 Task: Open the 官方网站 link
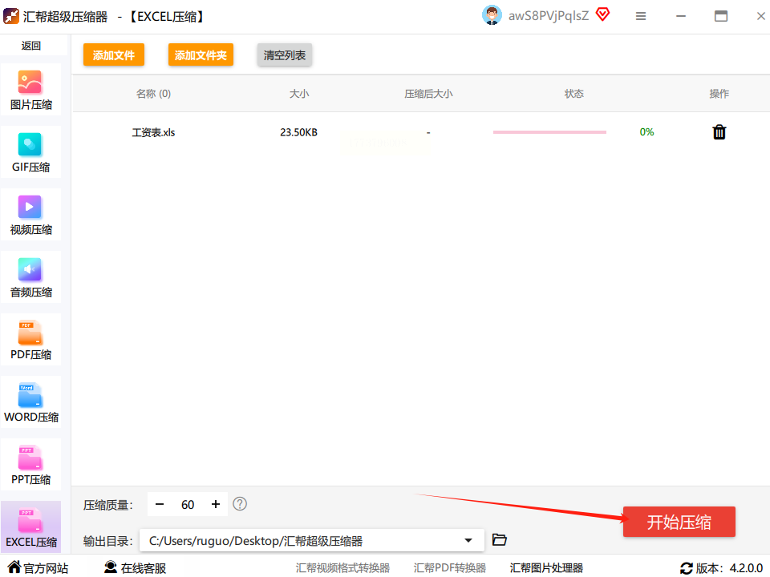[x=38, y=568]
